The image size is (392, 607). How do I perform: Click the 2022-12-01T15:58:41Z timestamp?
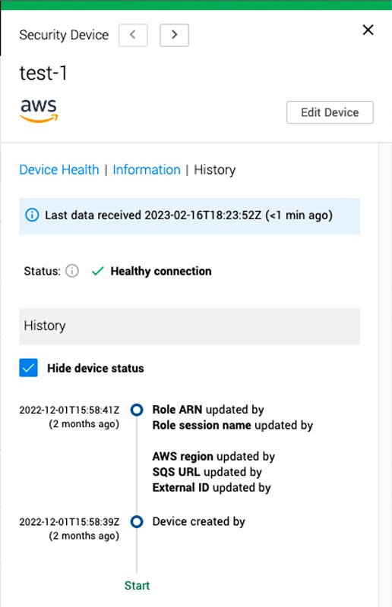pos(69,410)
